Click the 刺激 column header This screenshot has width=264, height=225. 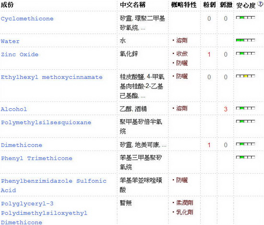226,5
